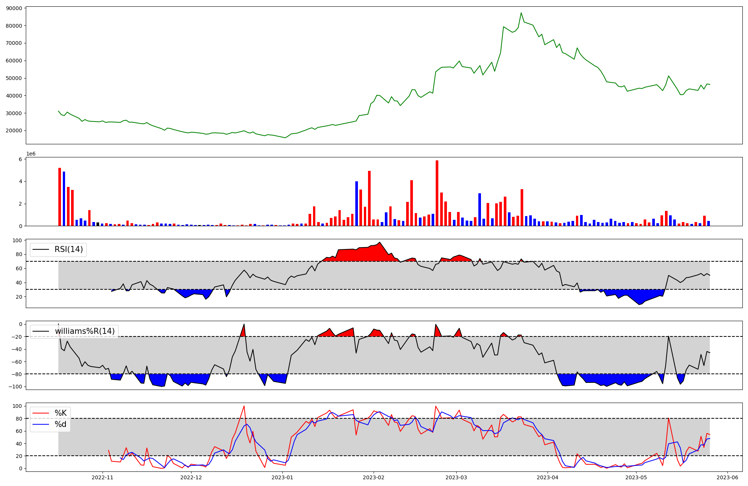Screen dimensions: 748x486
Task: Click the RSI axis 100 tick label
Action: [x=18, y=240]
